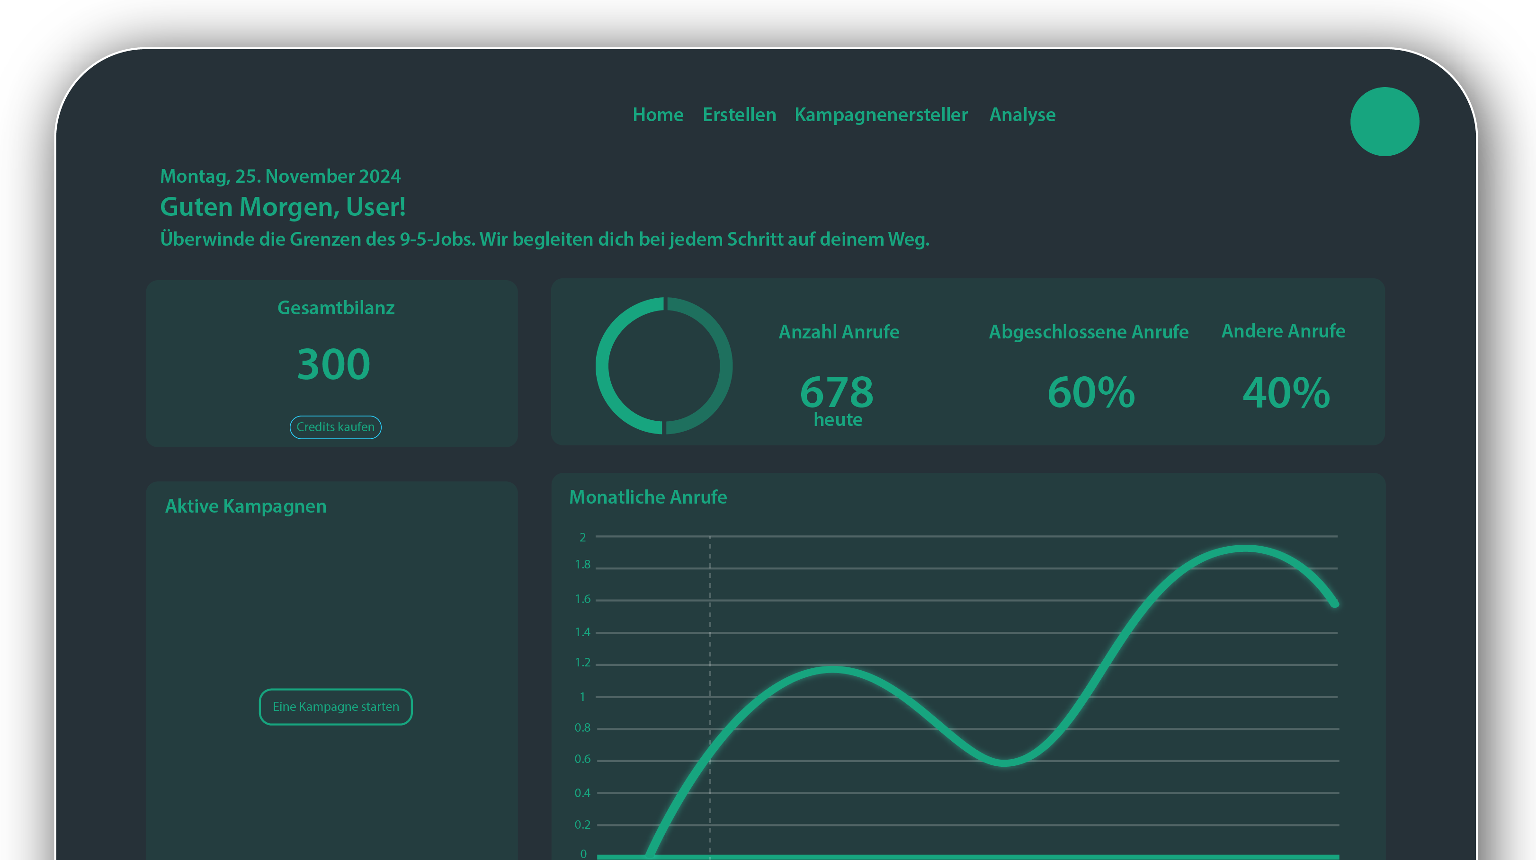The height and width of the screenshot is (860, 1536).
Task: Click the endpoint of the monthly calls curve
Action: 1335,603
